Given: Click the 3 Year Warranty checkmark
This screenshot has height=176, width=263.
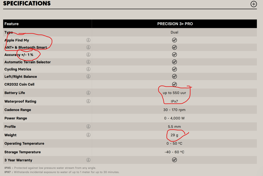Looking at the screenshot, I should pyautogui.click(x=174, y=160).
